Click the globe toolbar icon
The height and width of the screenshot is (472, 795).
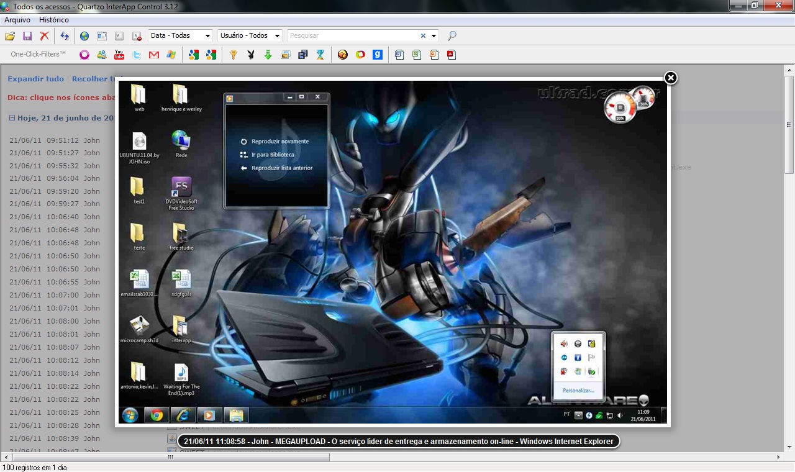(x=84, y=36)
